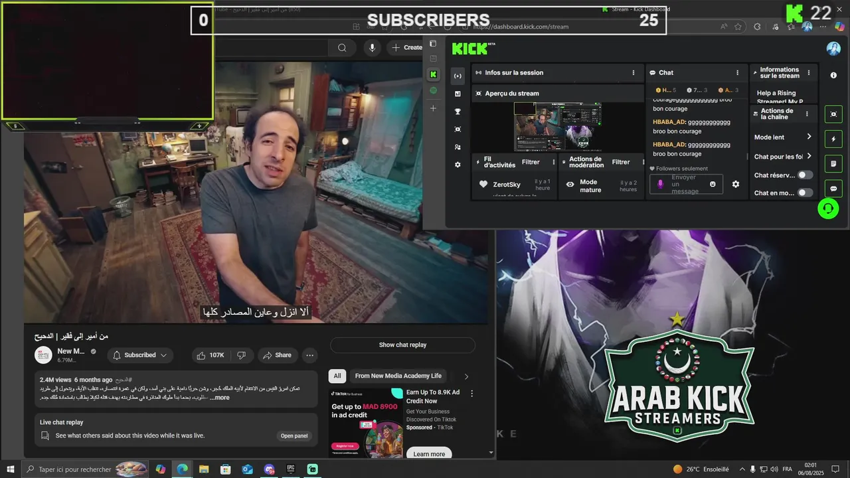Image resolution: width=850 pixels, height=478 pixels.
Task: Share the YouTube video
Action: [x=277, y=355]
